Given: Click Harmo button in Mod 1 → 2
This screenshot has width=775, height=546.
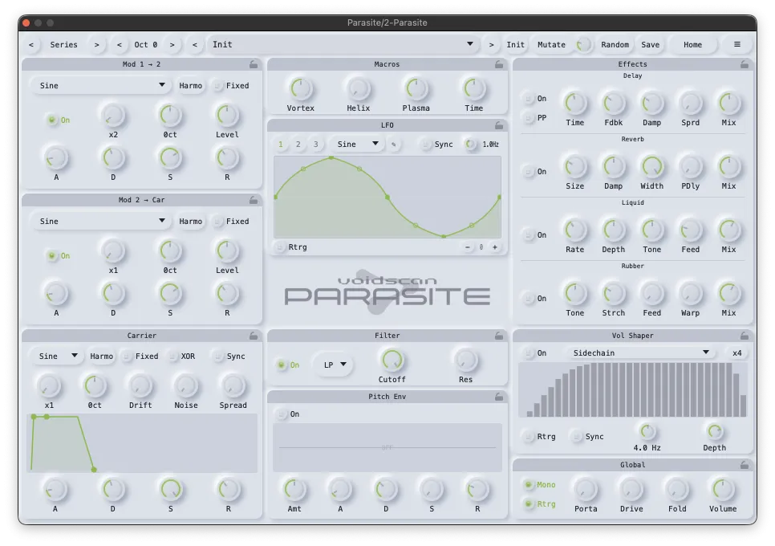Looking at the screenshot, I should point(191,86).
